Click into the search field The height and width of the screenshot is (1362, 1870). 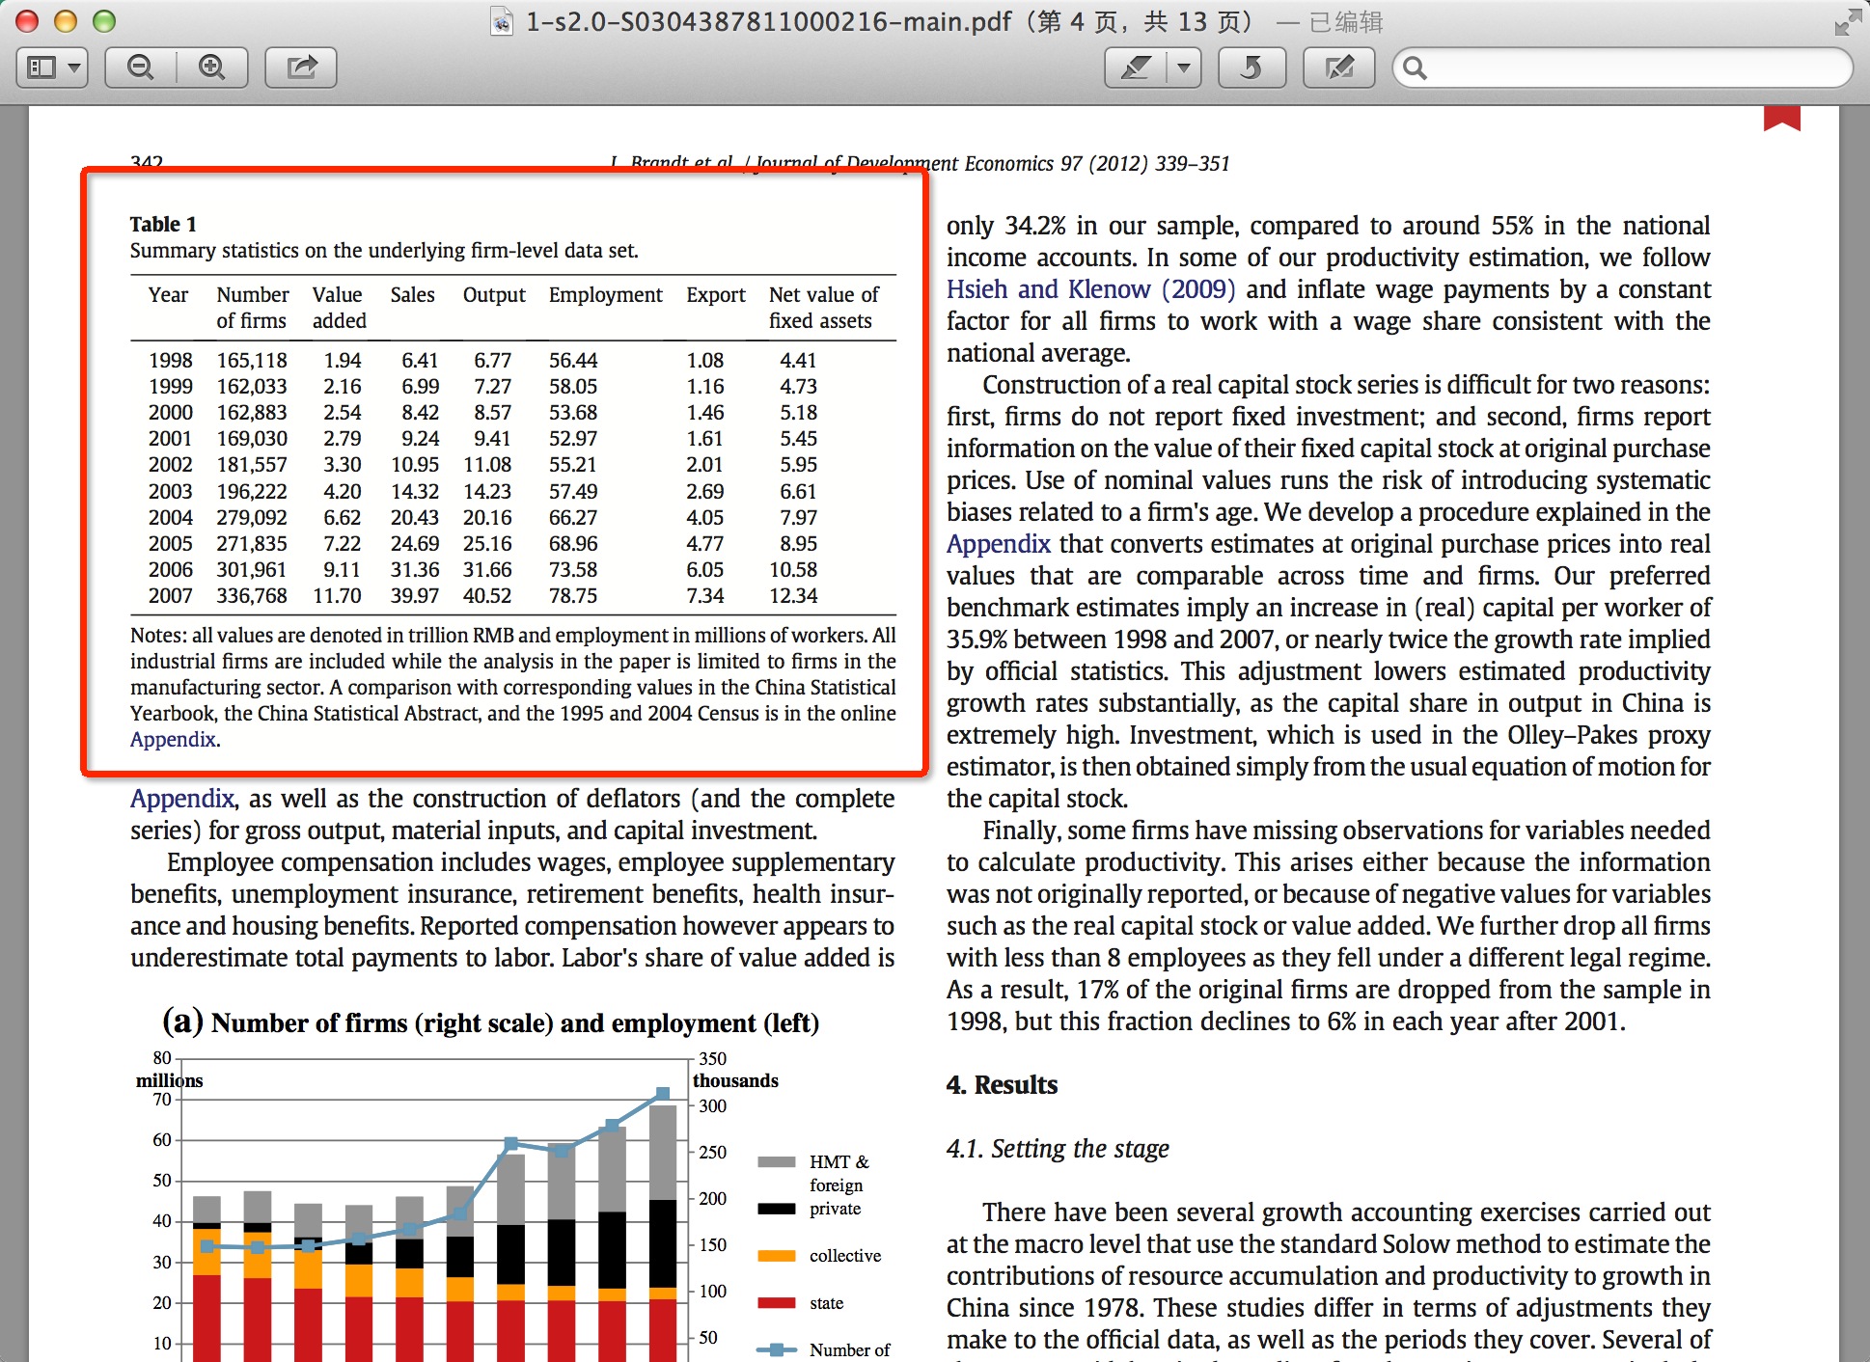tap(1622, 68)
